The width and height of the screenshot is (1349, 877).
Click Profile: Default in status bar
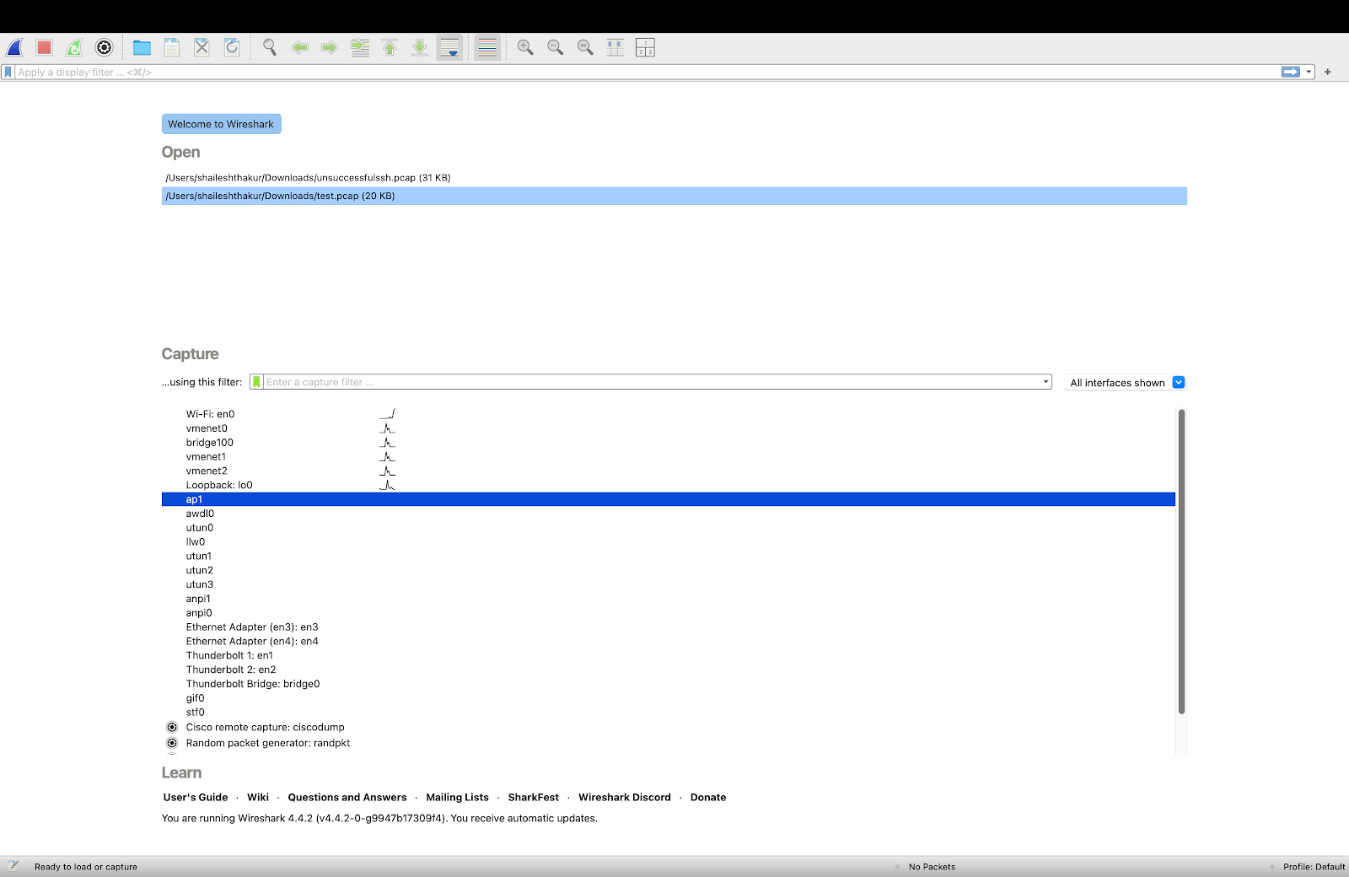tap(1314, 867)
